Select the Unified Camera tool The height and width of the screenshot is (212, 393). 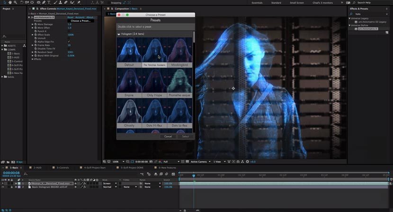point(27,2)
